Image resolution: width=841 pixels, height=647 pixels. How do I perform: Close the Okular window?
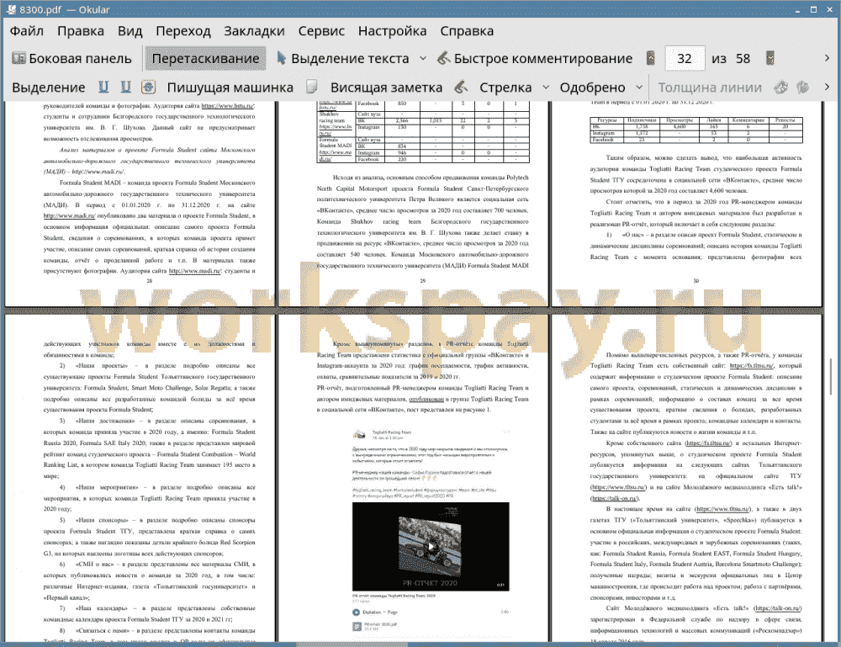[828, 9]
